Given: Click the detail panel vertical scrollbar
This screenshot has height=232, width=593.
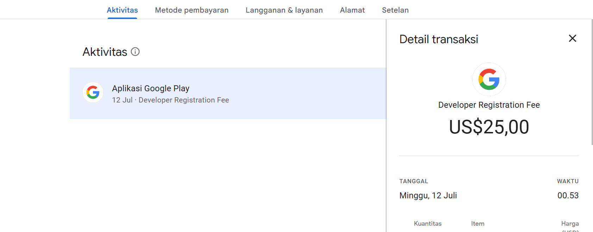Looking at the screenshot, I should (x=592, y=82).
